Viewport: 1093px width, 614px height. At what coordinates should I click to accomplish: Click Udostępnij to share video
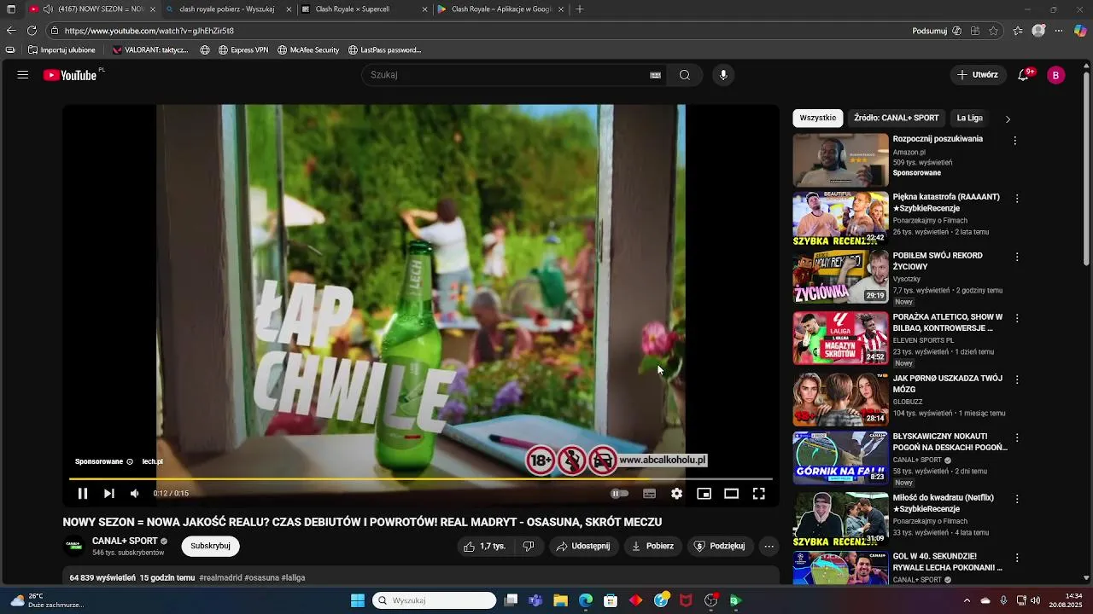coord(583,546)
